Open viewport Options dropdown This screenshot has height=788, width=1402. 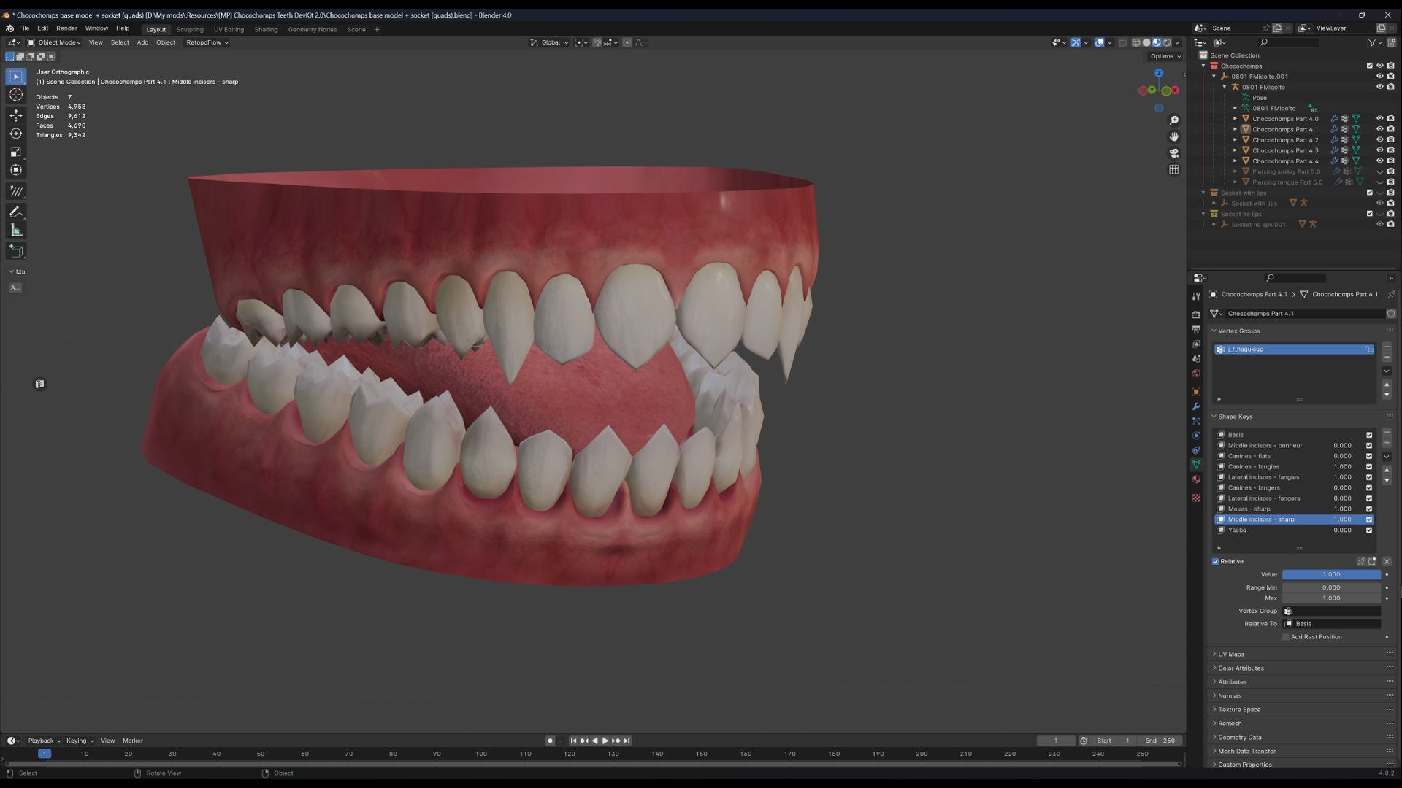coord(1165,56)
